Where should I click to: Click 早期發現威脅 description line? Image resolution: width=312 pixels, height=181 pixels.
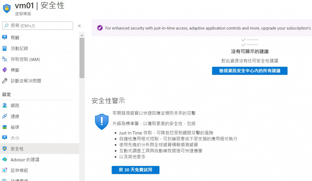pos(154,113)
